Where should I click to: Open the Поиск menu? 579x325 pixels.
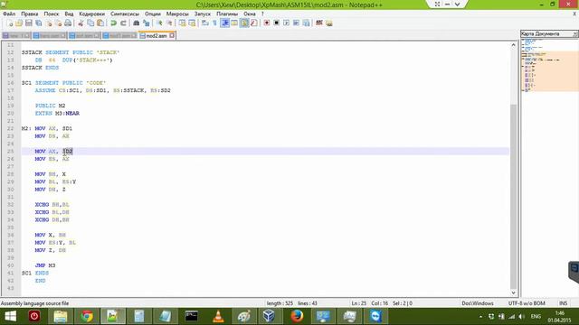click(52, 14)
